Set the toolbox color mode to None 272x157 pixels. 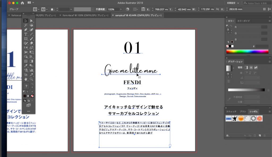pos(32,96)
